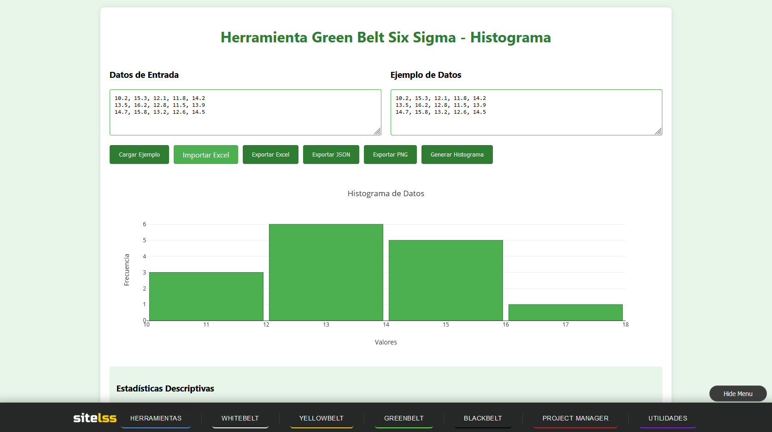This screenshot has height=432, width=772.
Task: Select YELLOWBELT in navigation bar
Action: click(321, 418)
